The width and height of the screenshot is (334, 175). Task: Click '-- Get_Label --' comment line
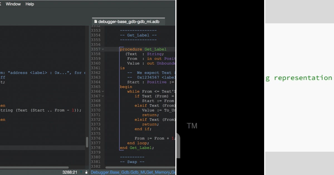tap(138, 35)
